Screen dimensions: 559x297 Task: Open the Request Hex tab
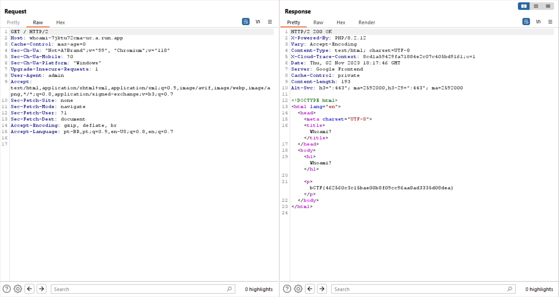(60, 22)
